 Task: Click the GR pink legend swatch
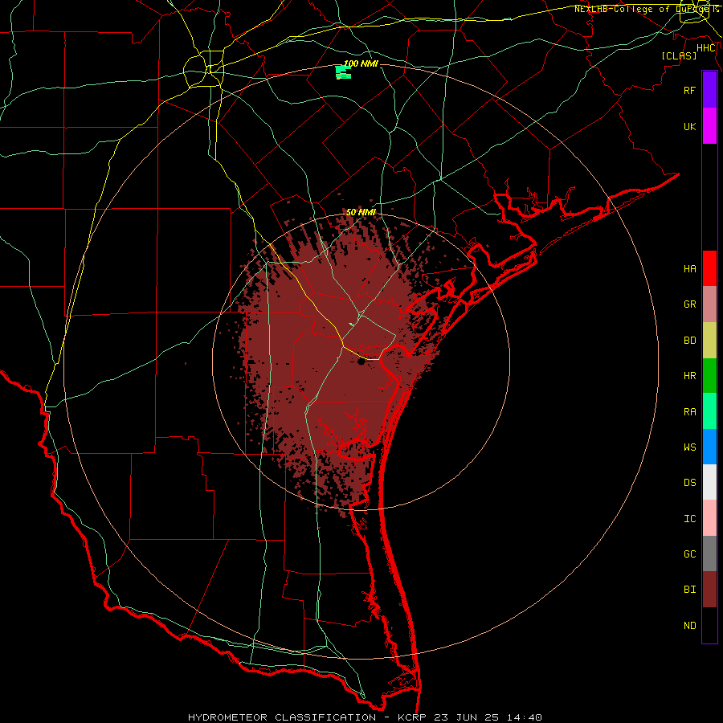(x=709, y=304)
